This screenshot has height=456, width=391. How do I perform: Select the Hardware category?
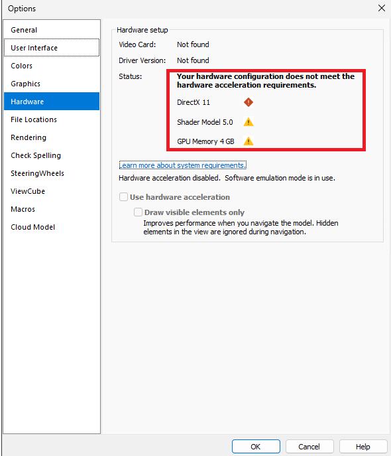point(52,102)
